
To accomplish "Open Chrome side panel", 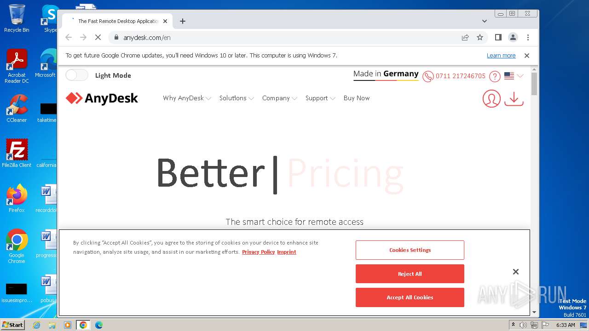I will [498, 37].
